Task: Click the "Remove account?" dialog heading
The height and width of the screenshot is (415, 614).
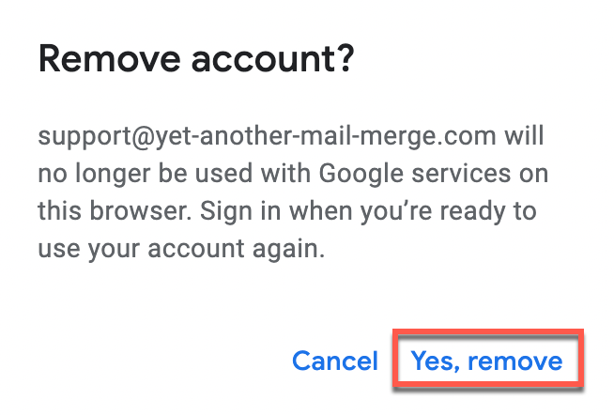Action: (195, 60)
